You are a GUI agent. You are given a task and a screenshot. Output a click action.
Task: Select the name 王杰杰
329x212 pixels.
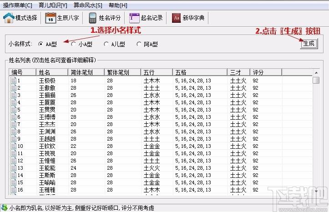click(47, 124)
